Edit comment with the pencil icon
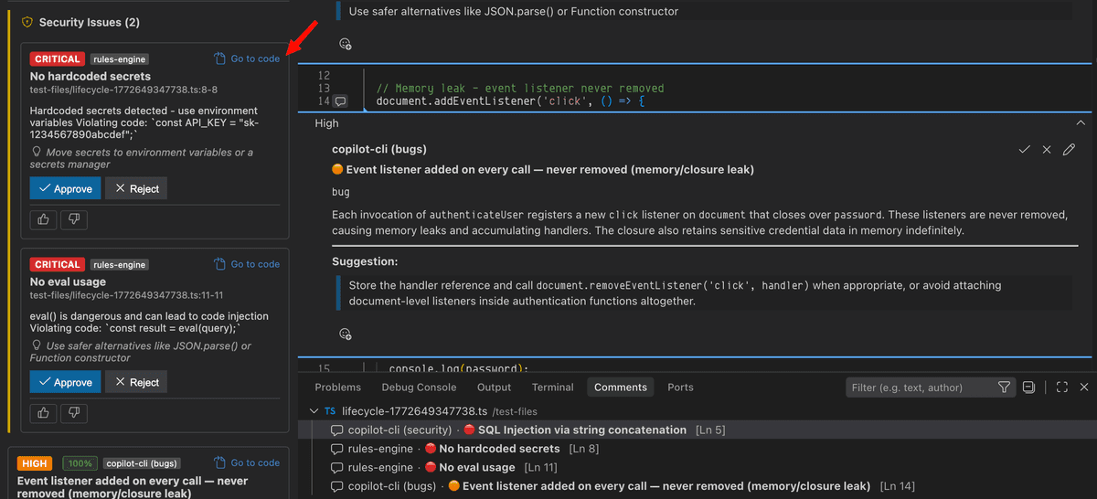 click(1069, 149)
